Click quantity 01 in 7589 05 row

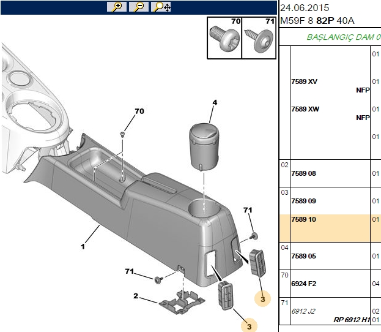point(375,256)
